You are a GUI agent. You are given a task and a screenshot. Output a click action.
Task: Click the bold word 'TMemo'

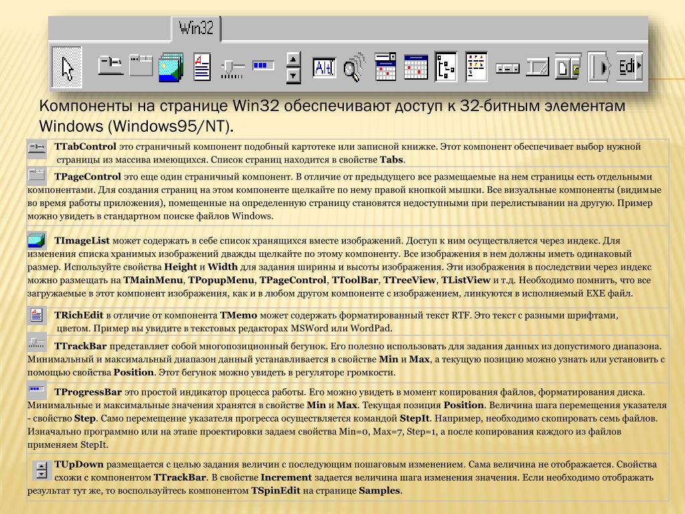pos(239,315)
